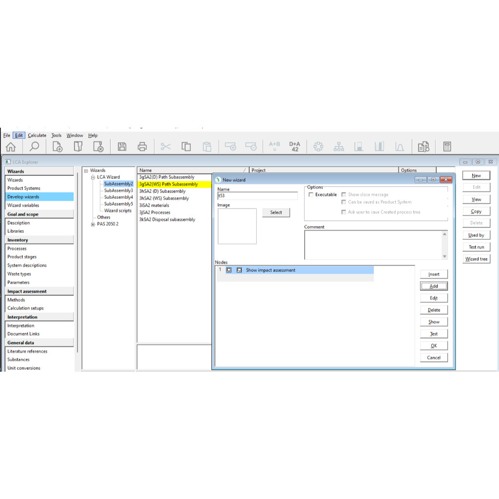Image resolution: width=499 pixels, height=499 pixels.
Task: Open the Help menu
Action: click(93, 135)
